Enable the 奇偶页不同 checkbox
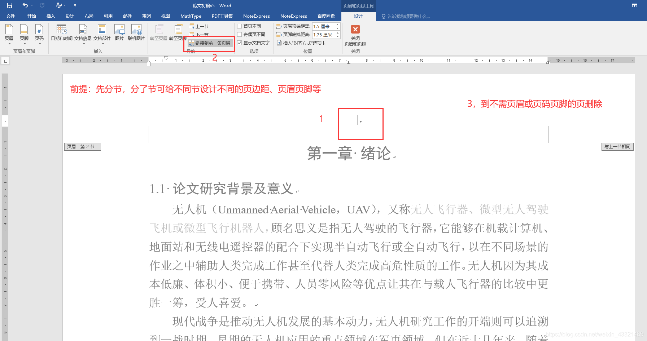The width and height of the screenshot is (647, 341). tap(239, 35)
